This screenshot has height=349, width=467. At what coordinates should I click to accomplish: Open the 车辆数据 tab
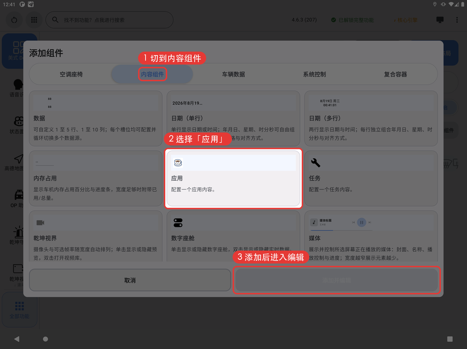(233, 74)
